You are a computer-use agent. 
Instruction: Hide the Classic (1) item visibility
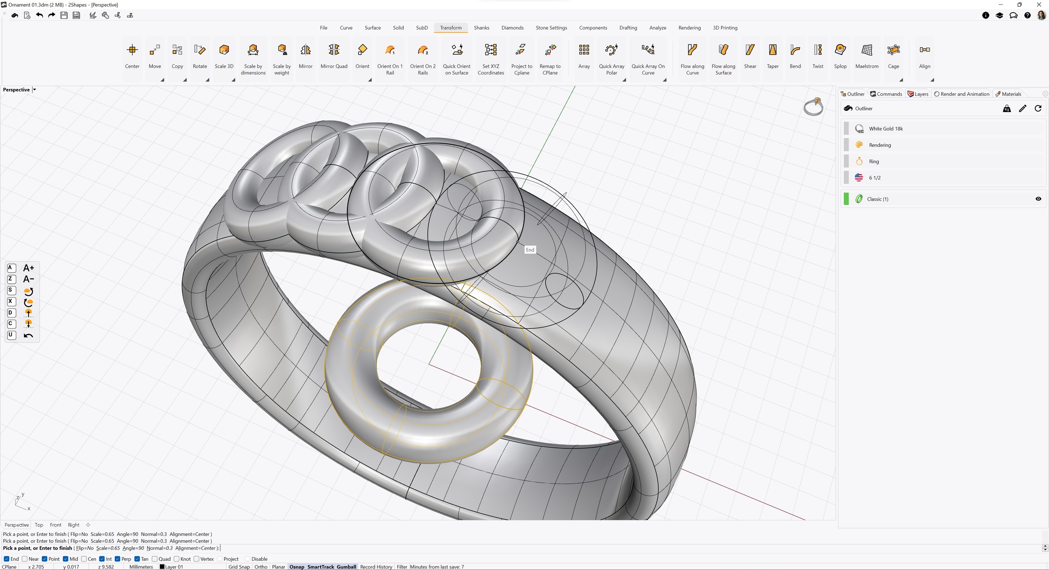point(1038,199)
